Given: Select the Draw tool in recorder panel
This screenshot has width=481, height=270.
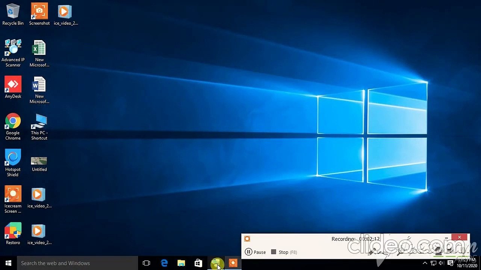Looking at the screenshot, I should (x=378, y=252).
